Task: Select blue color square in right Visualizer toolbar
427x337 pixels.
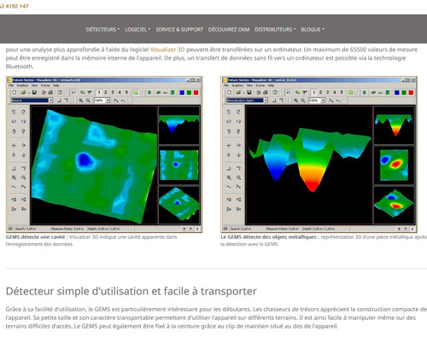Action: click(x=397, y=92)
